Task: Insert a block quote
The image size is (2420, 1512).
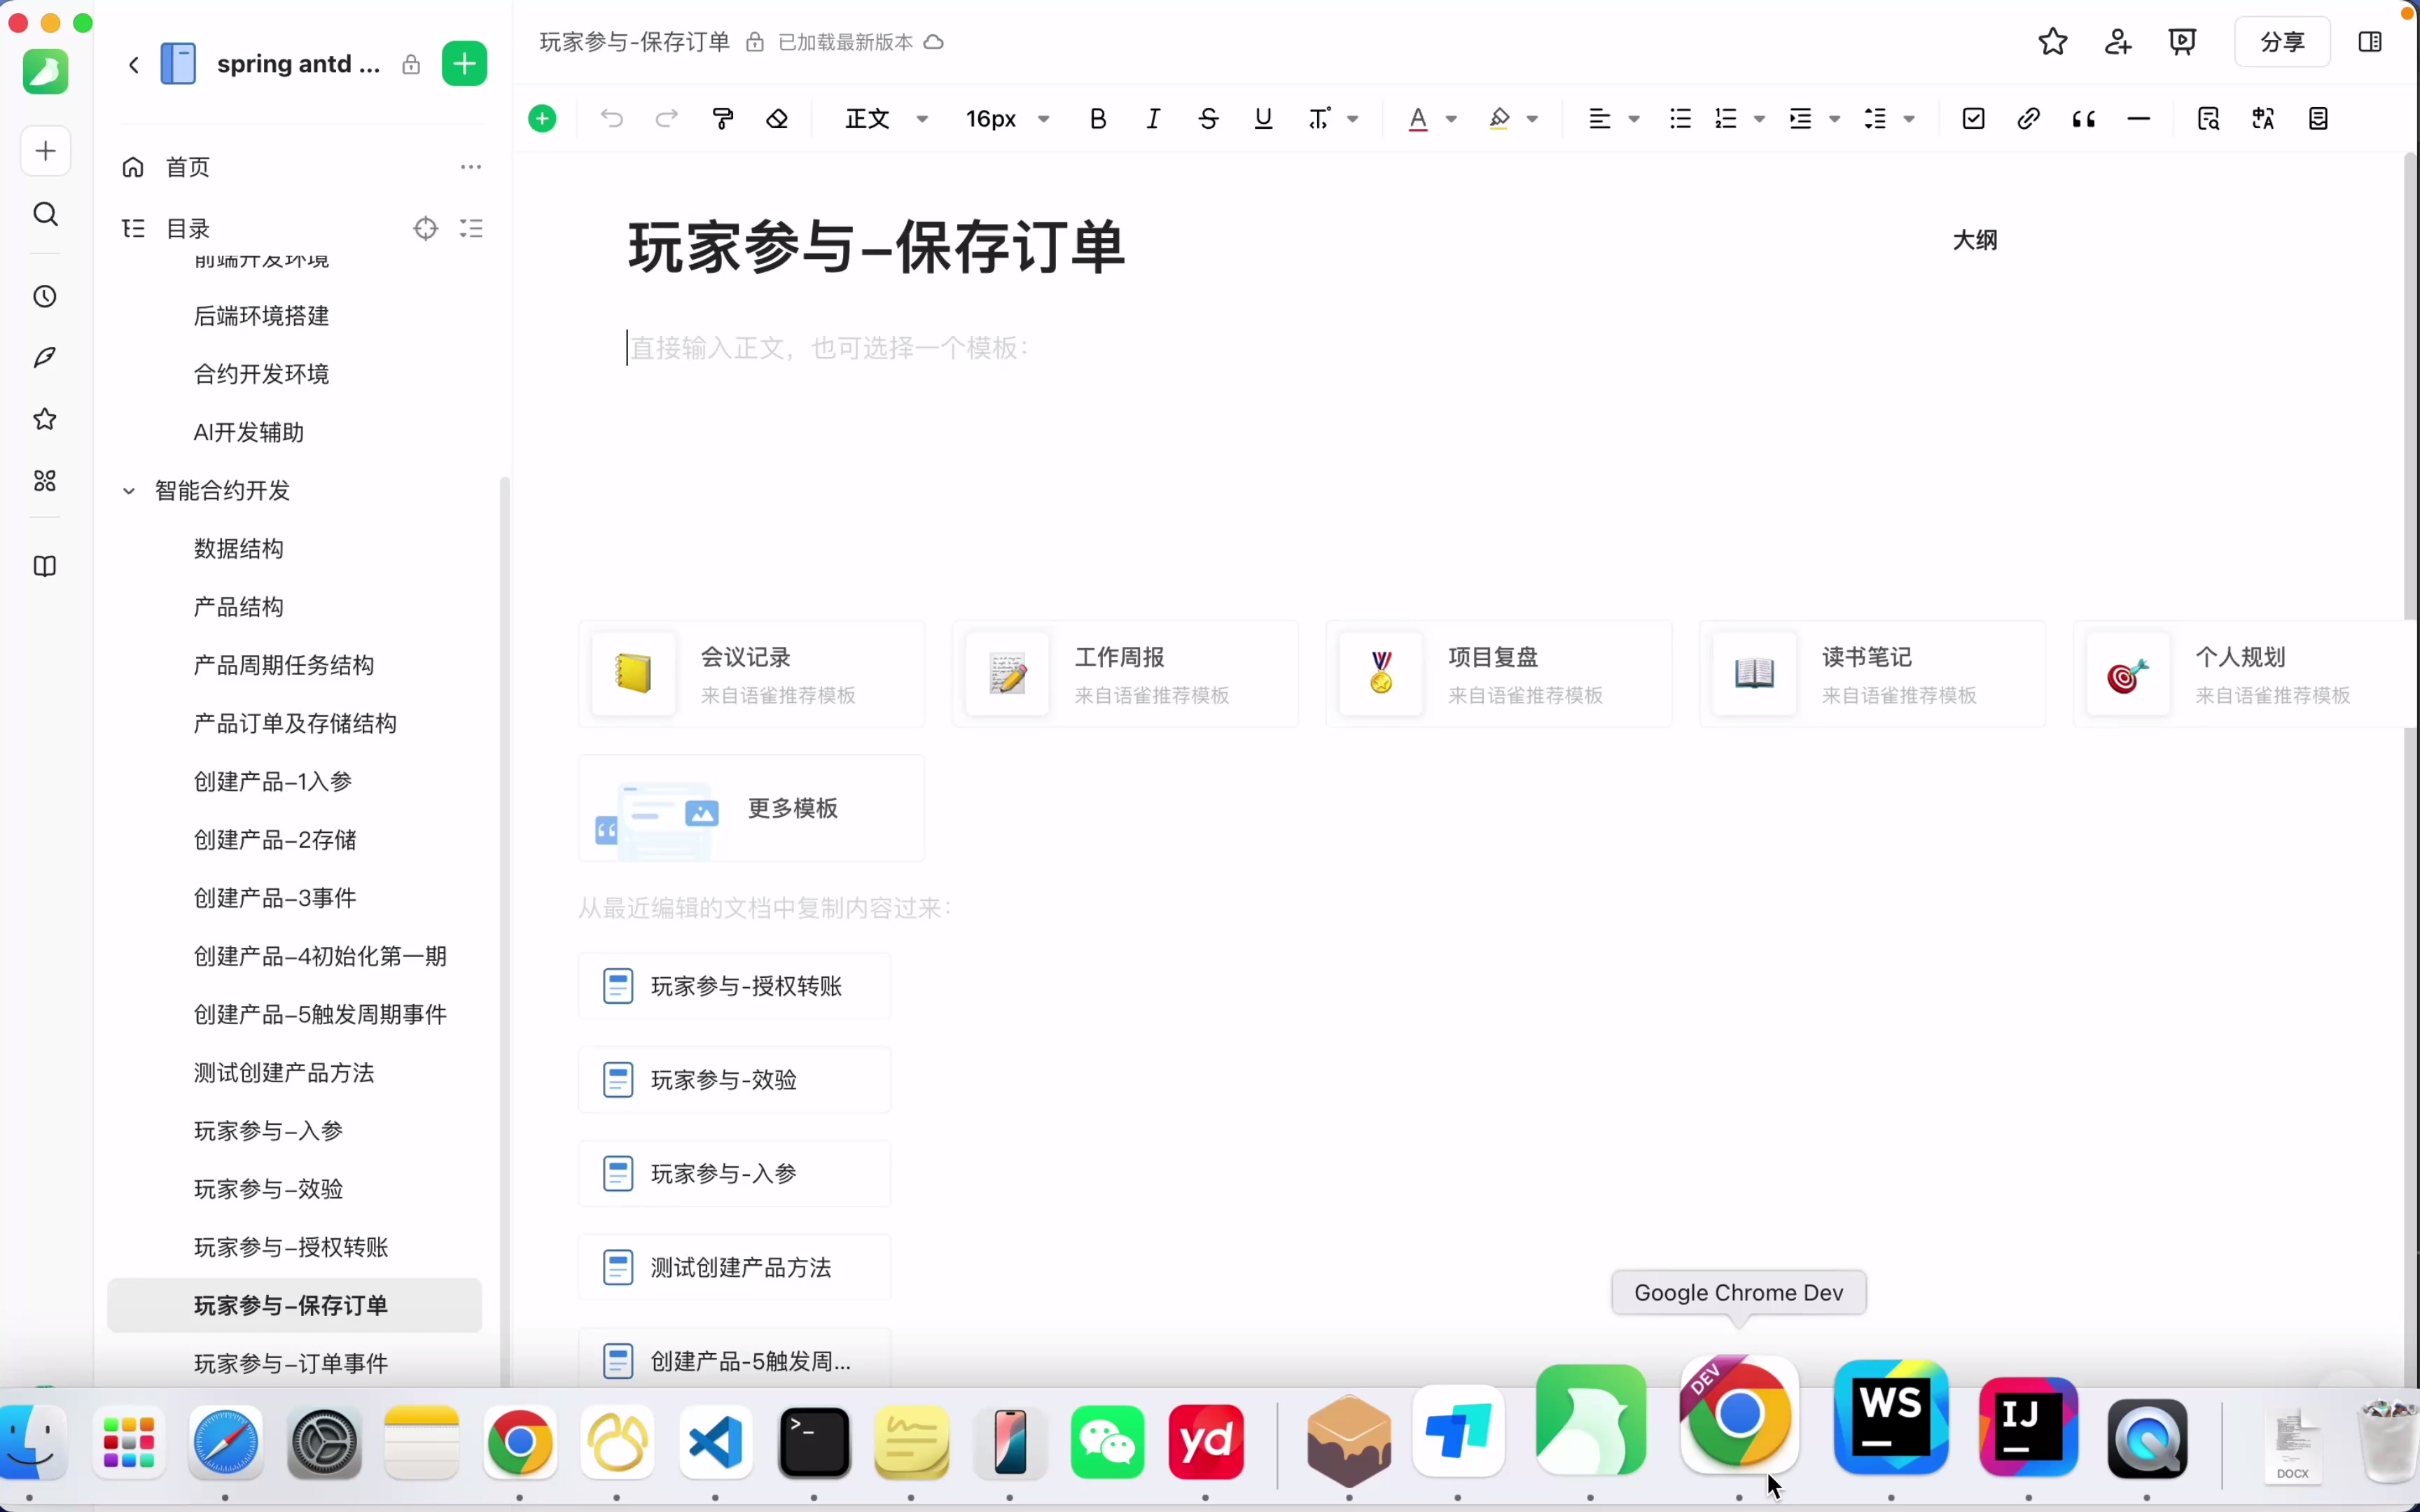Action: [x=2084, y=118]
